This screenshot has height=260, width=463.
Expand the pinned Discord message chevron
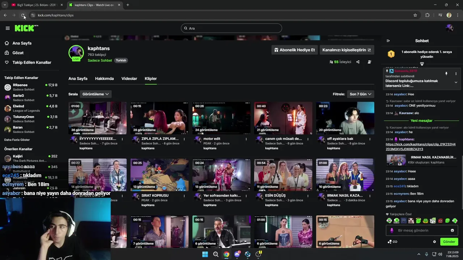coord(456,82)
